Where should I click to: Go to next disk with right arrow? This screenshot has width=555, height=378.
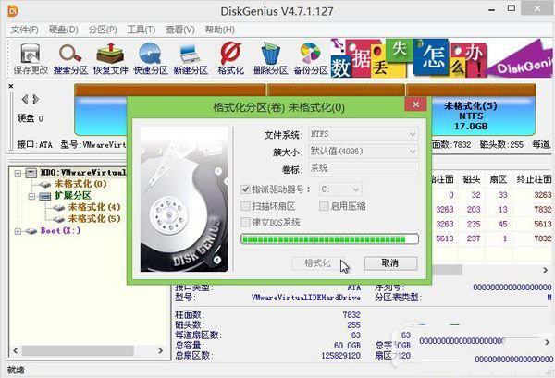click(x=36, y=99)
